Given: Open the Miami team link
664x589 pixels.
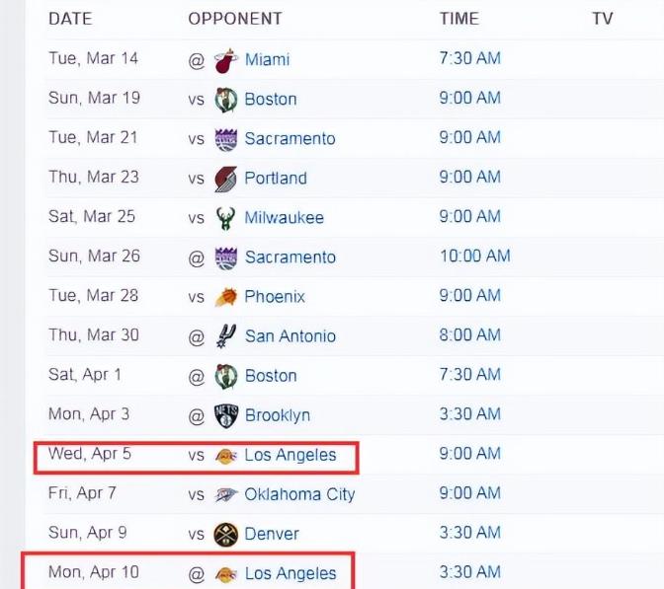Looking at the screenshot, I should (267, 59).
